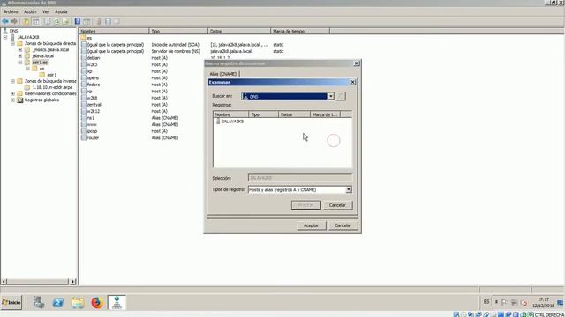Expand the jalava.local zone
The height and width of the screenshot is (317, 565).
pyautogui.click(x=20, y=56)
